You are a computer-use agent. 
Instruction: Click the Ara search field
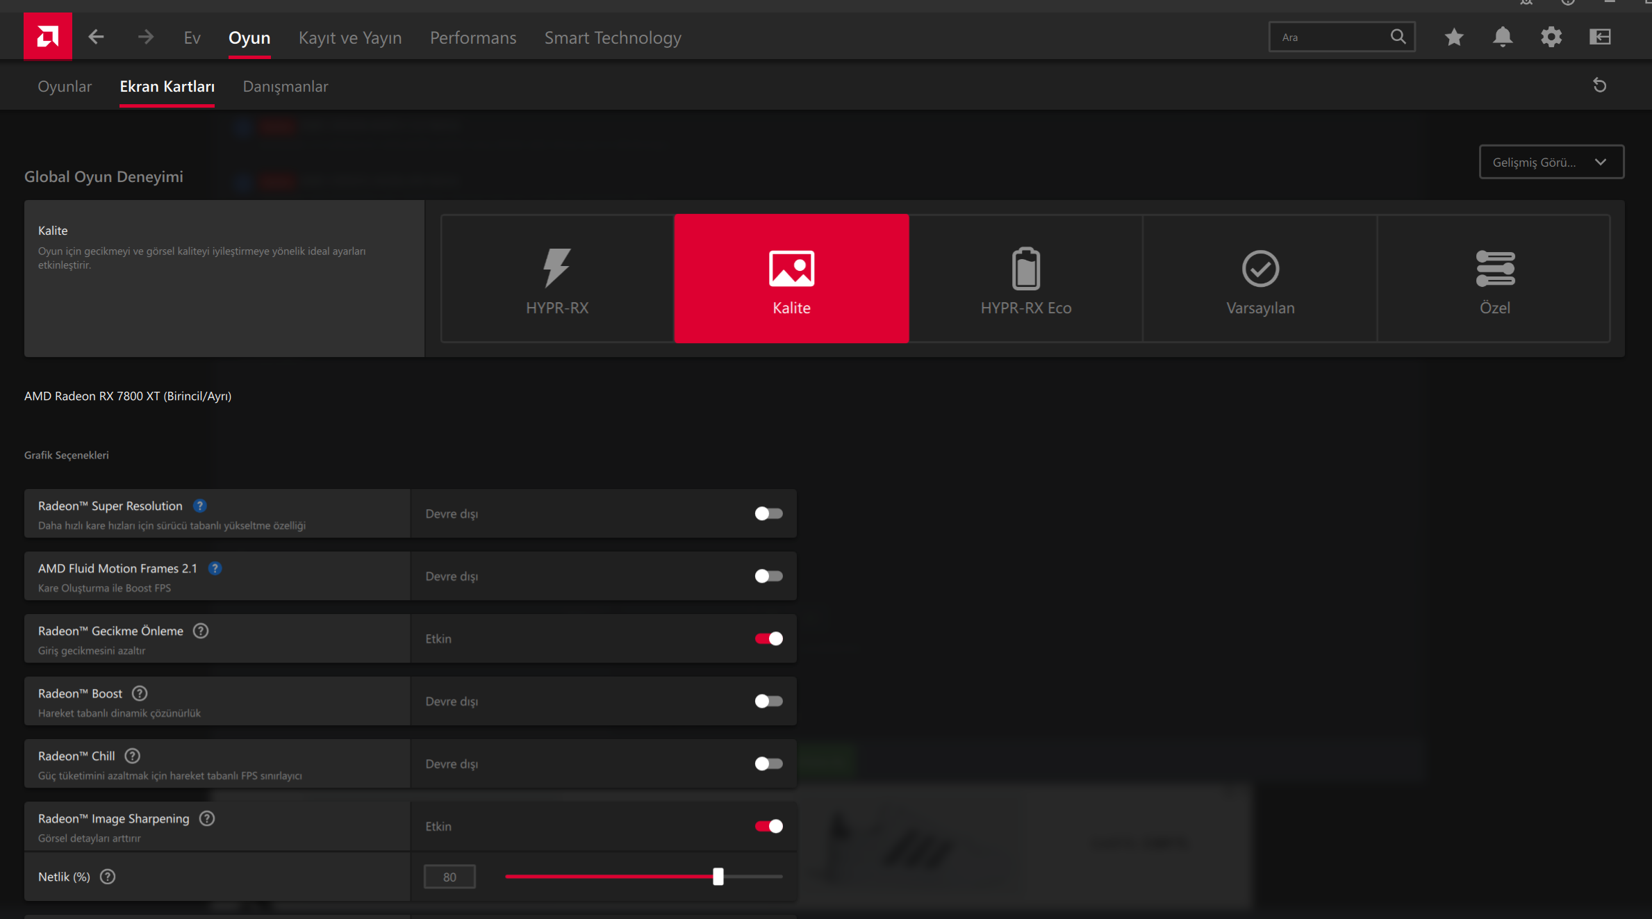[x=1330, y=38]
